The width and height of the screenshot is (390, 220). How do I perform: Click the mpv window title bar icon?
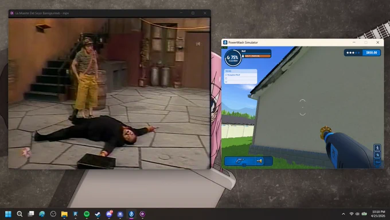click(12, 13)
